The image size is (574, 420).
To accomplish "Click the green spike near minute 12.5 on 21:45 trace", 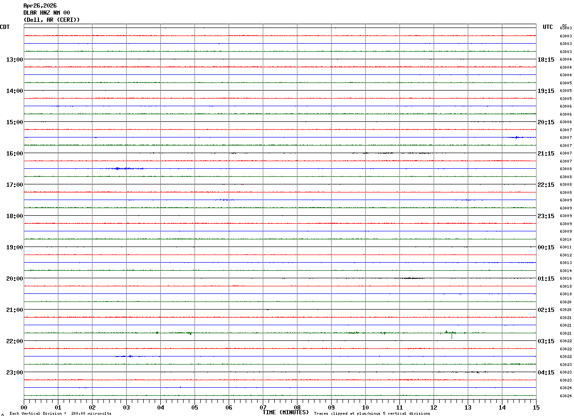I will pyautogui.click(x=452, y=334).
